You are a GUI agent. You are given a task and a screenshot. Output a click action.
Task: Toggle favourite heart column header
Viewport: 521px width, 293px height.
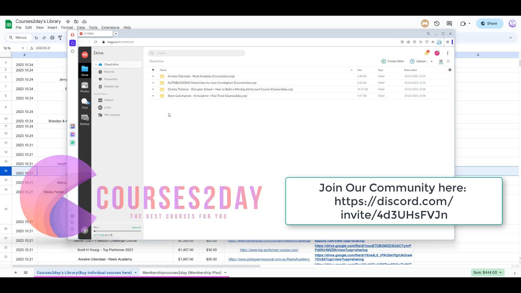tap(153, 70)
